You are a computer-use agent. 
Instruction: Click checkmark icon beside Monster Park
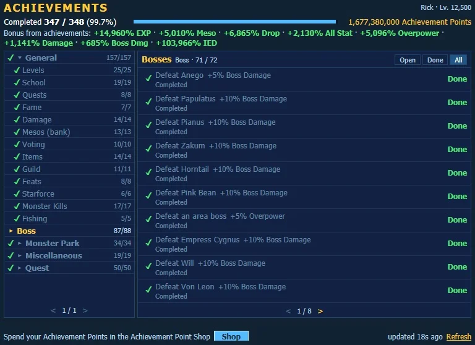[x=11, y=243]
